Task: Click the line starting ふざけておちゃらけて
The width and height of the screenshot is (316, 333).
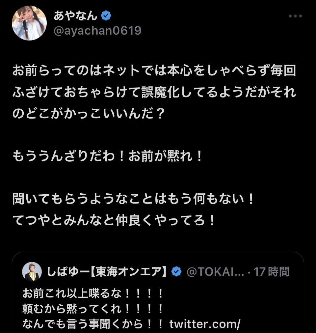Action: coord(154,92)
